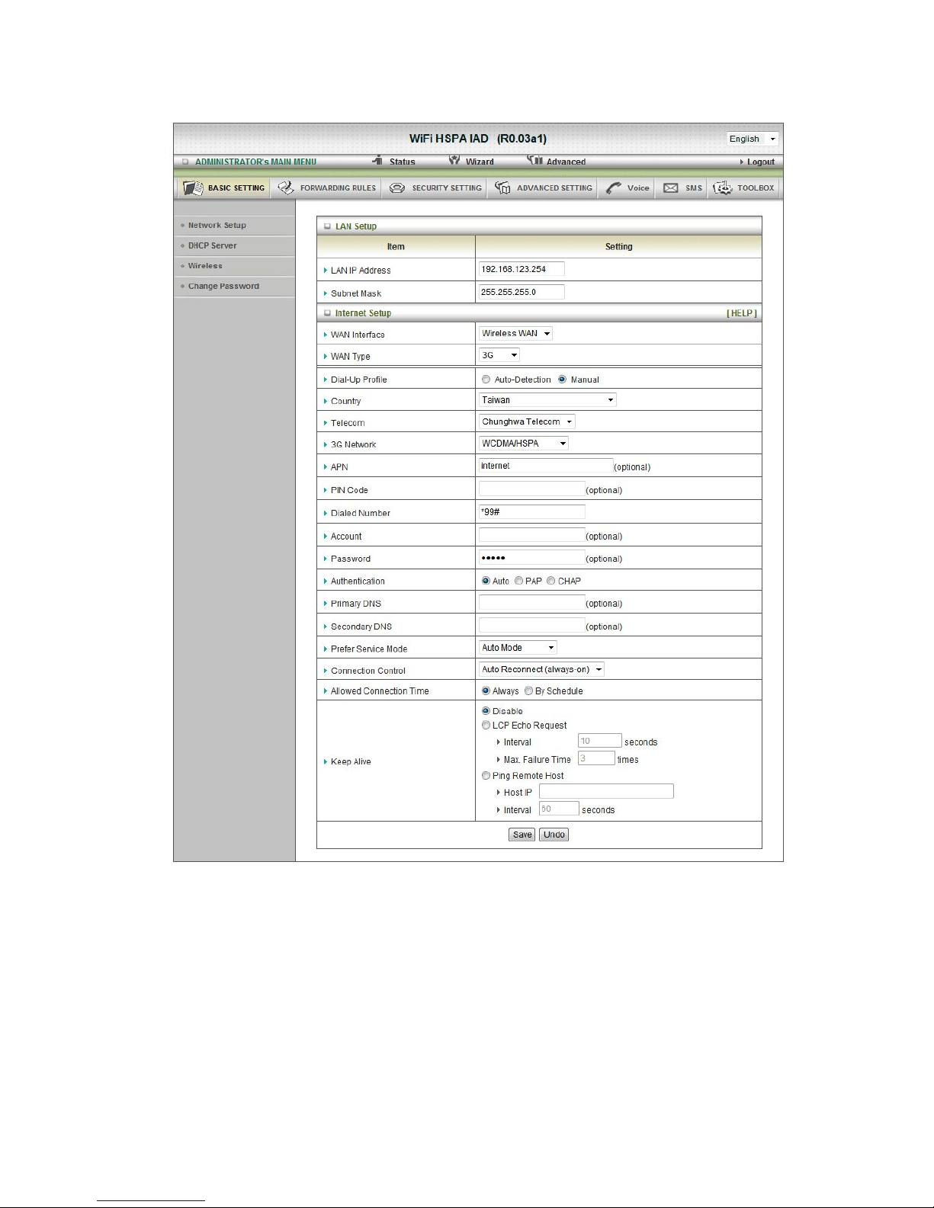Click the LAN IP Address field
This screenshot has height=1208, width=934.
[522, 269]
